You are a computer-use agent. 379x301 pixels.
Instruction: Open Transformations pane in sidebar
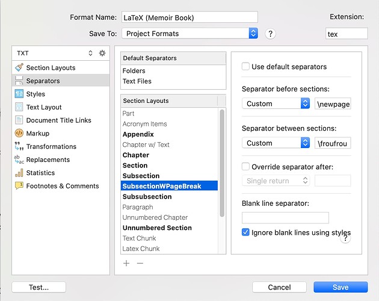tap(61, 146)
